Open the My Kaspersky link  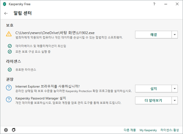(x=148, y=130)
